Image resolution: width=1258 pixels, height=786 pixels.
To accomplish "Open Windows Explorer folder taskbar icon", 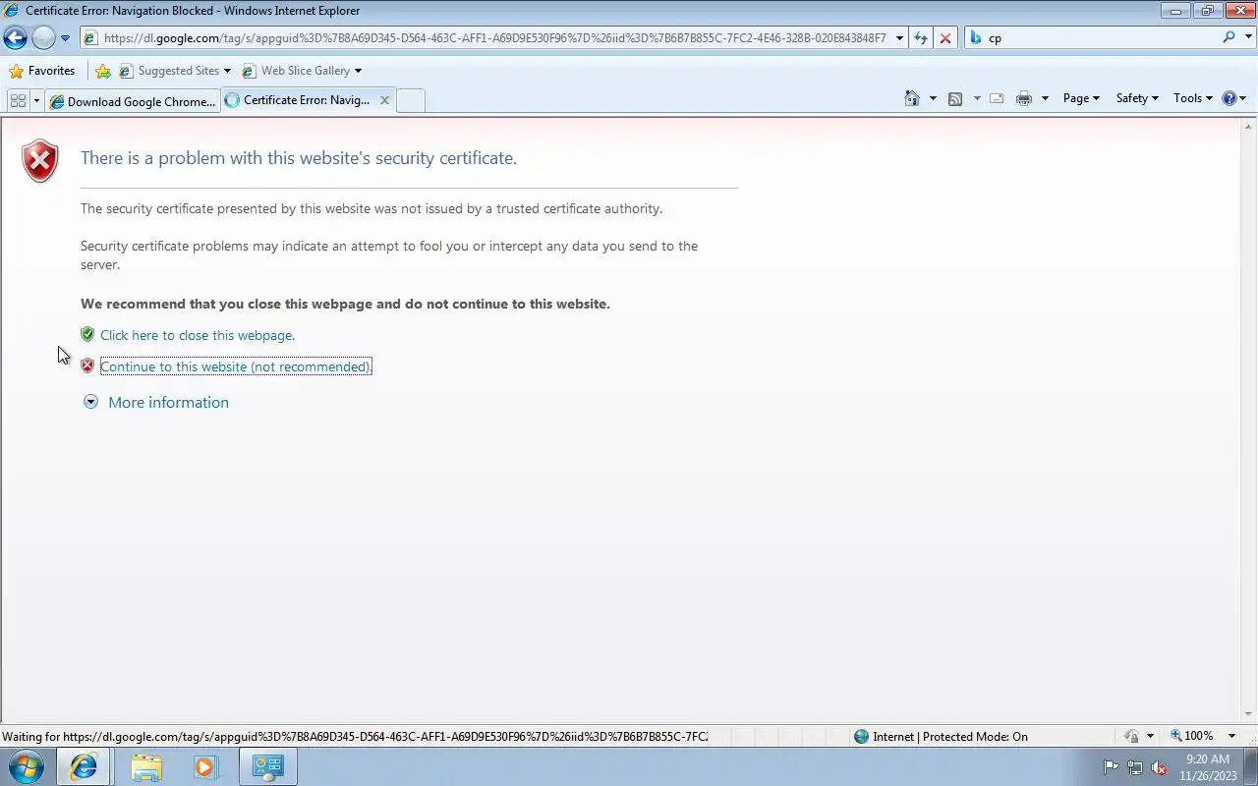I will coord(145,766).
